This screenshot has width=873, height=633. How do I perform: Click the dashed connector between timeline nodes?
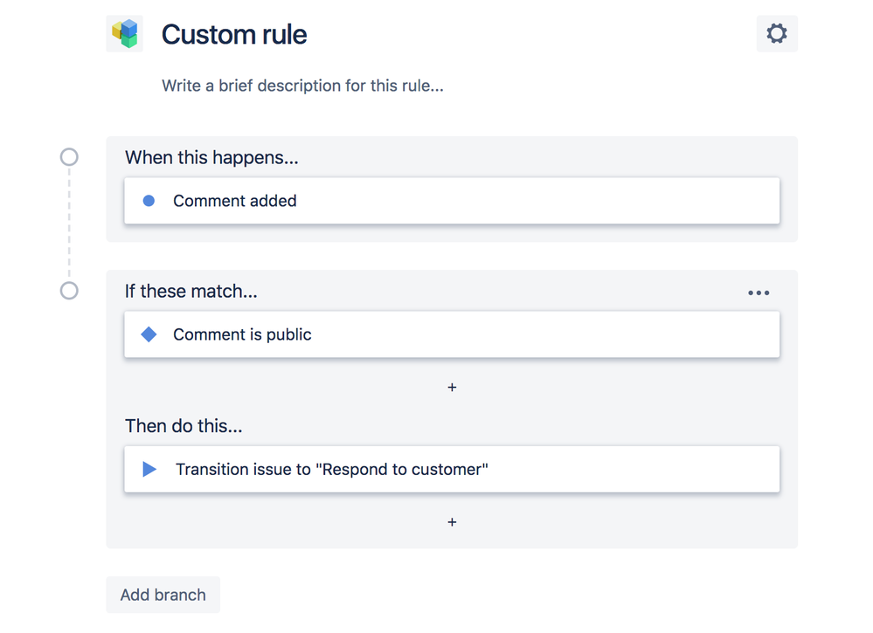(69, 224)
